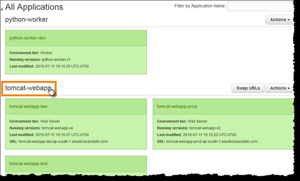Click tomcat-webapp-prod Last modified timestamp

[x=210, y=135]
